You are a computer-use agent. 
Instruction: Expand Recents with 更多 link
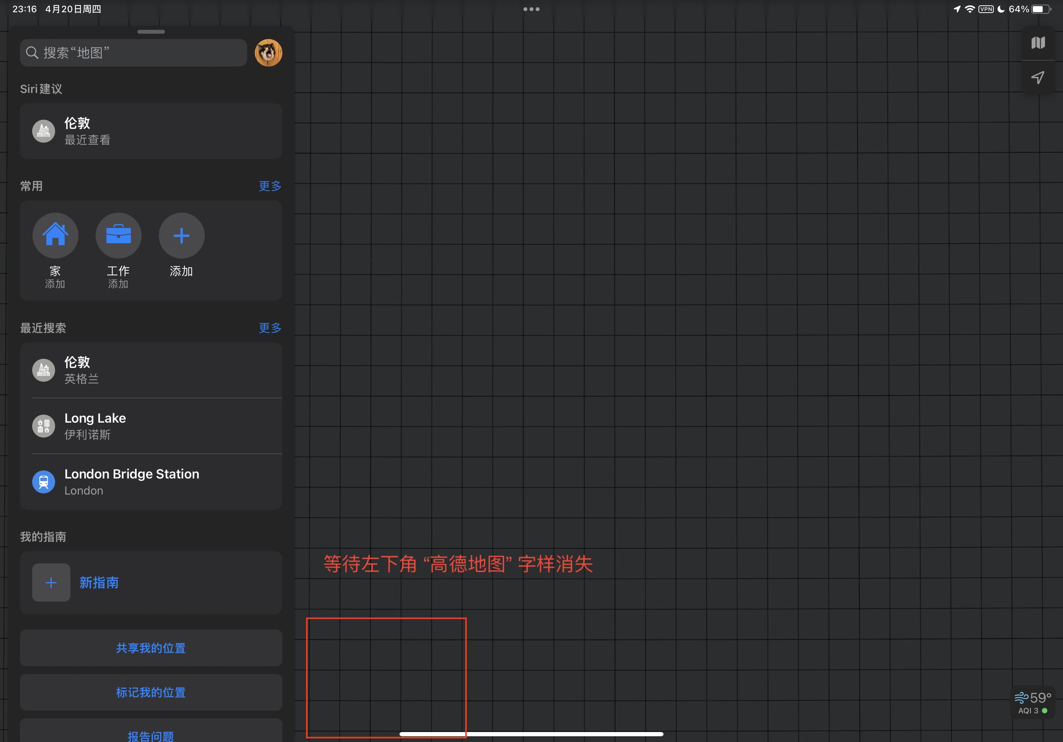click(270, 328)
